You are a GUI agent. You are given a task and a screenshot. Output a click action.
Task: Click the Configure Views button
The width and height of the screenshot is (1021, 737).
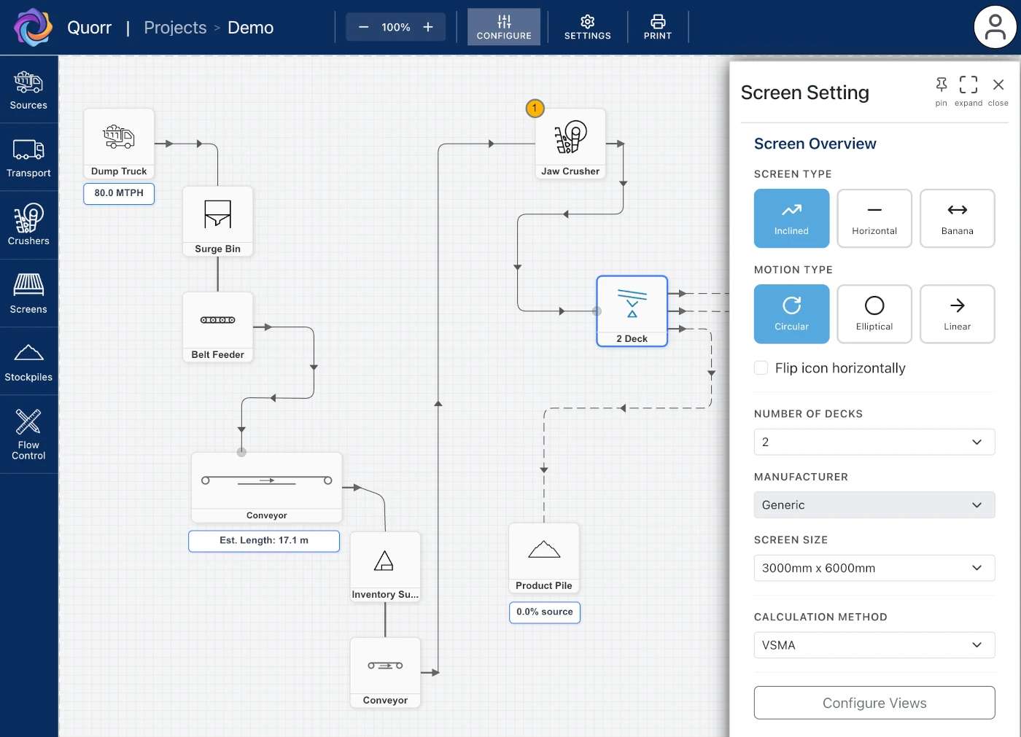tap(874, 703)
